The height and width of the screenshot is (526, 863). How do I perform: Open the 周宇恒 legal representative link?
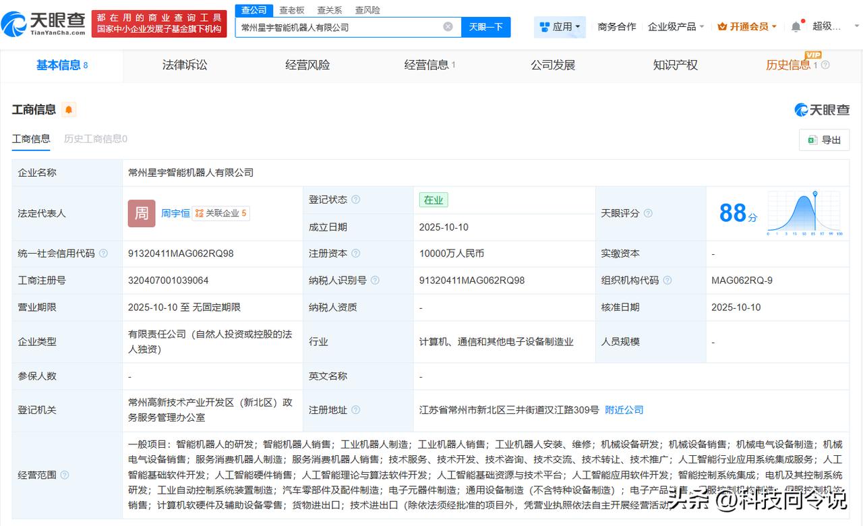pyautogui.click(x=175, y=213)
